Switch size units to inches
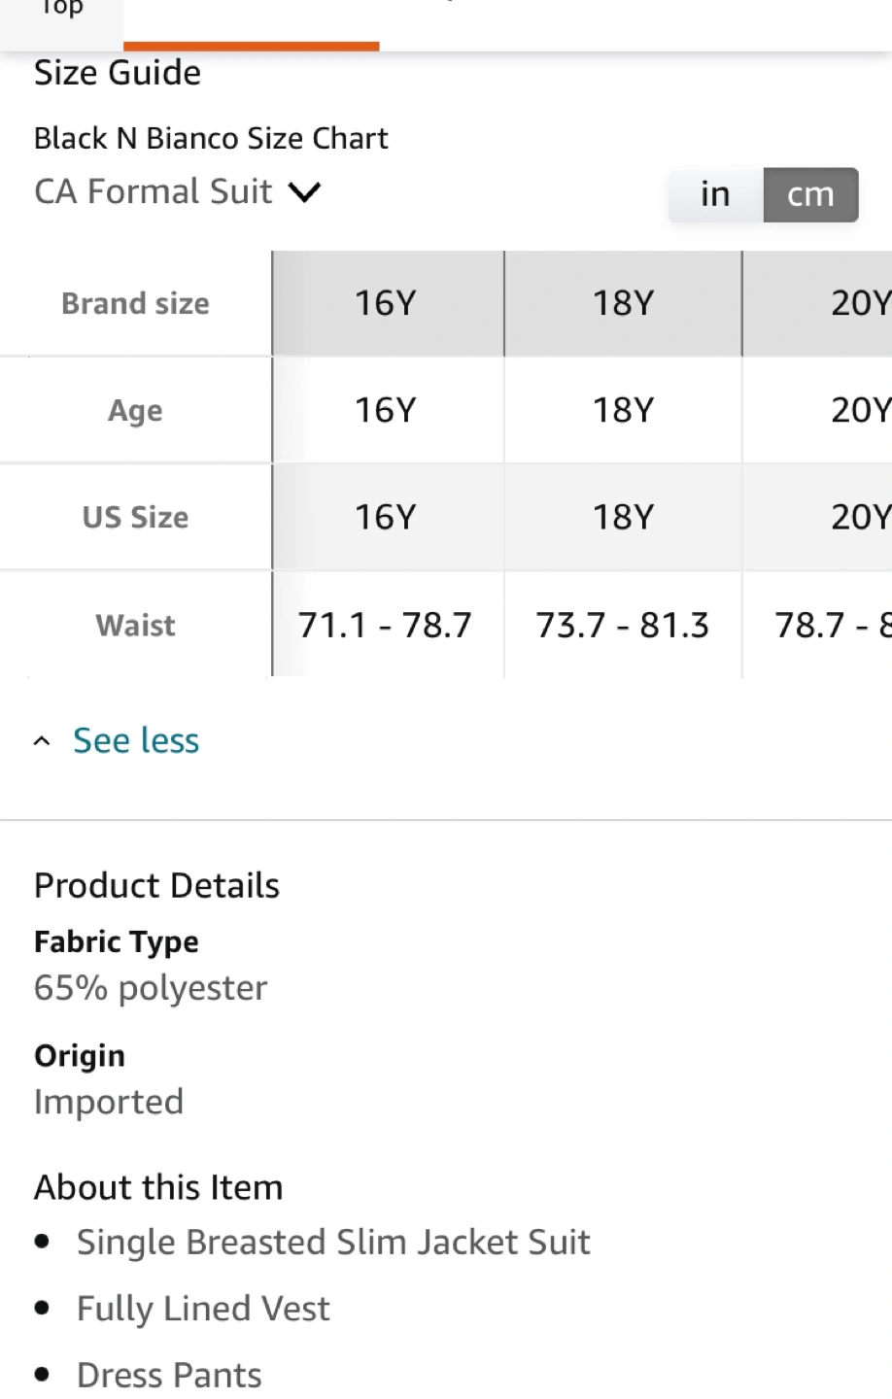The image size is (892, 1399). (715, 194)
